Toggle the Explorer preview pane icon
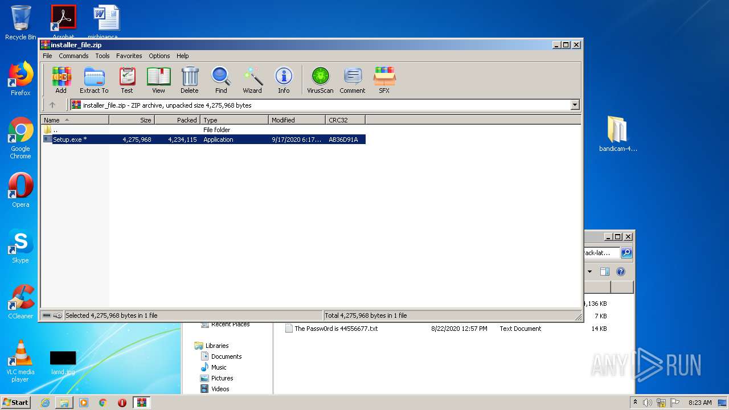 click(605, 272)
